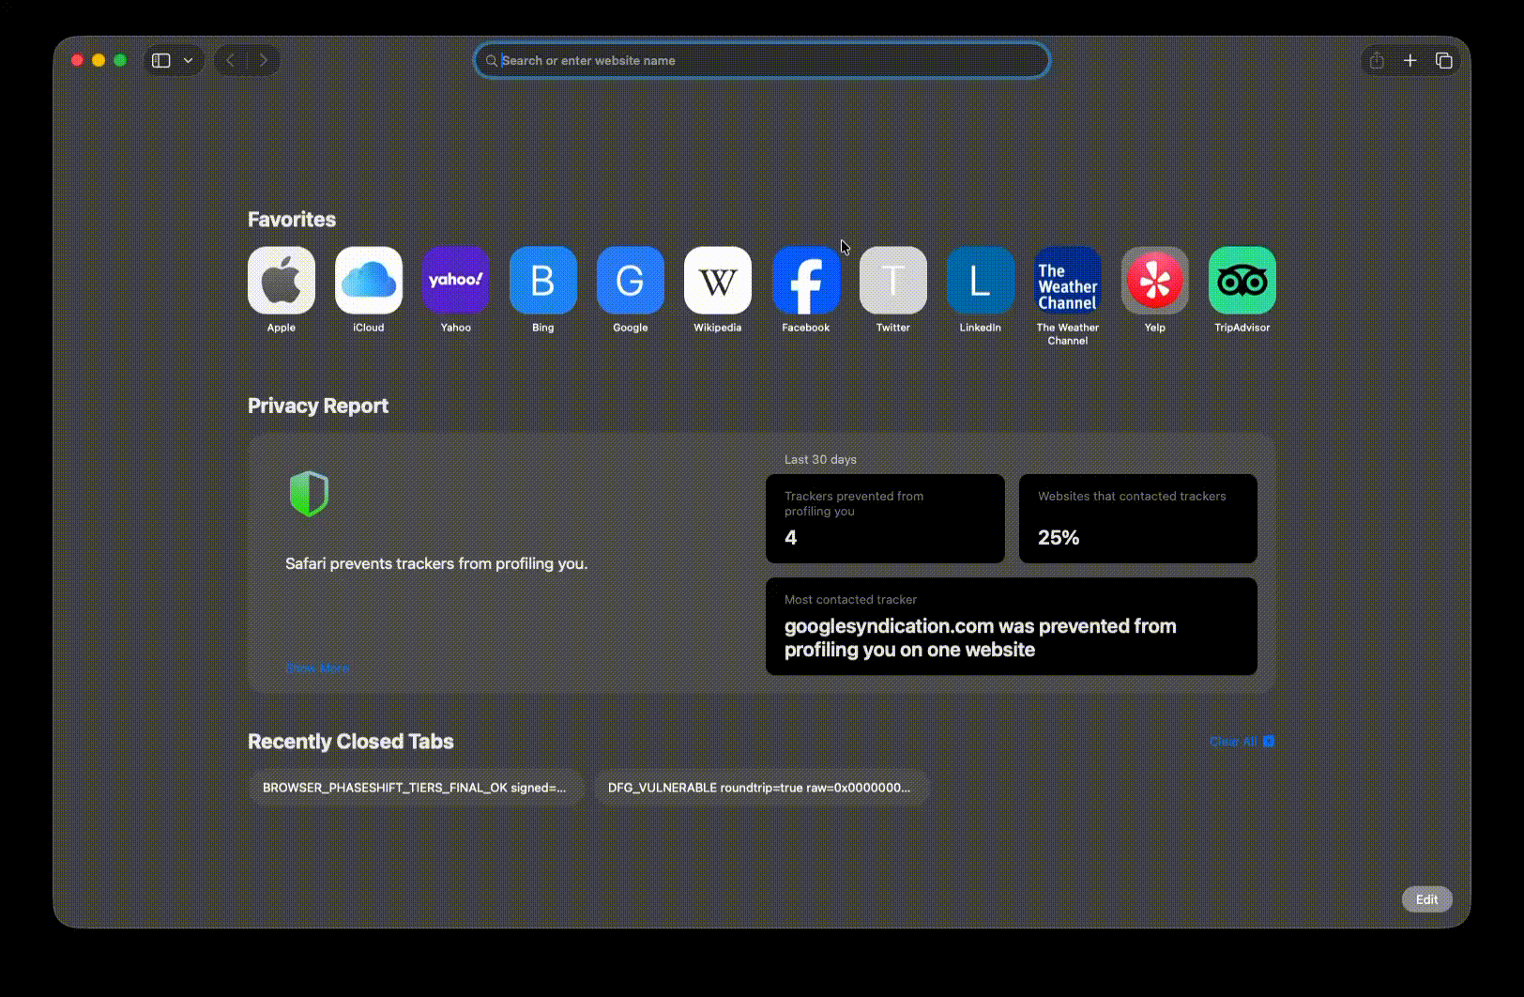Click Clear All for recently closed tabs

1242,742
